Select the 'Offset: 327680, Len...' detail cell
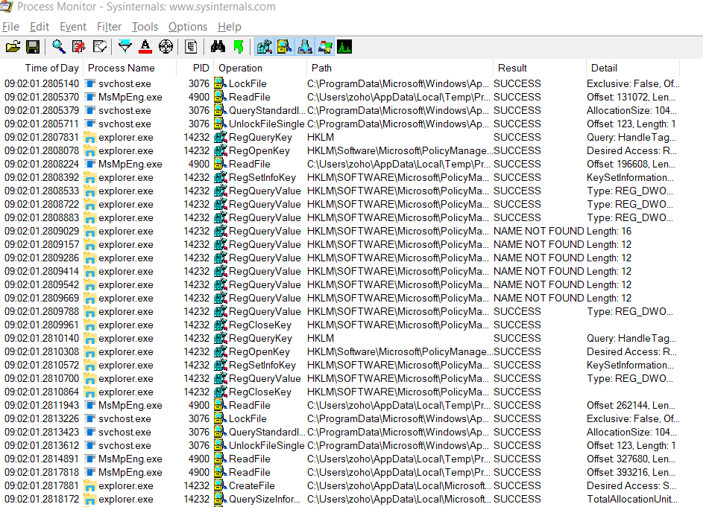The height and width of the screenshot is (507, 703). click(x=631, y=459)
